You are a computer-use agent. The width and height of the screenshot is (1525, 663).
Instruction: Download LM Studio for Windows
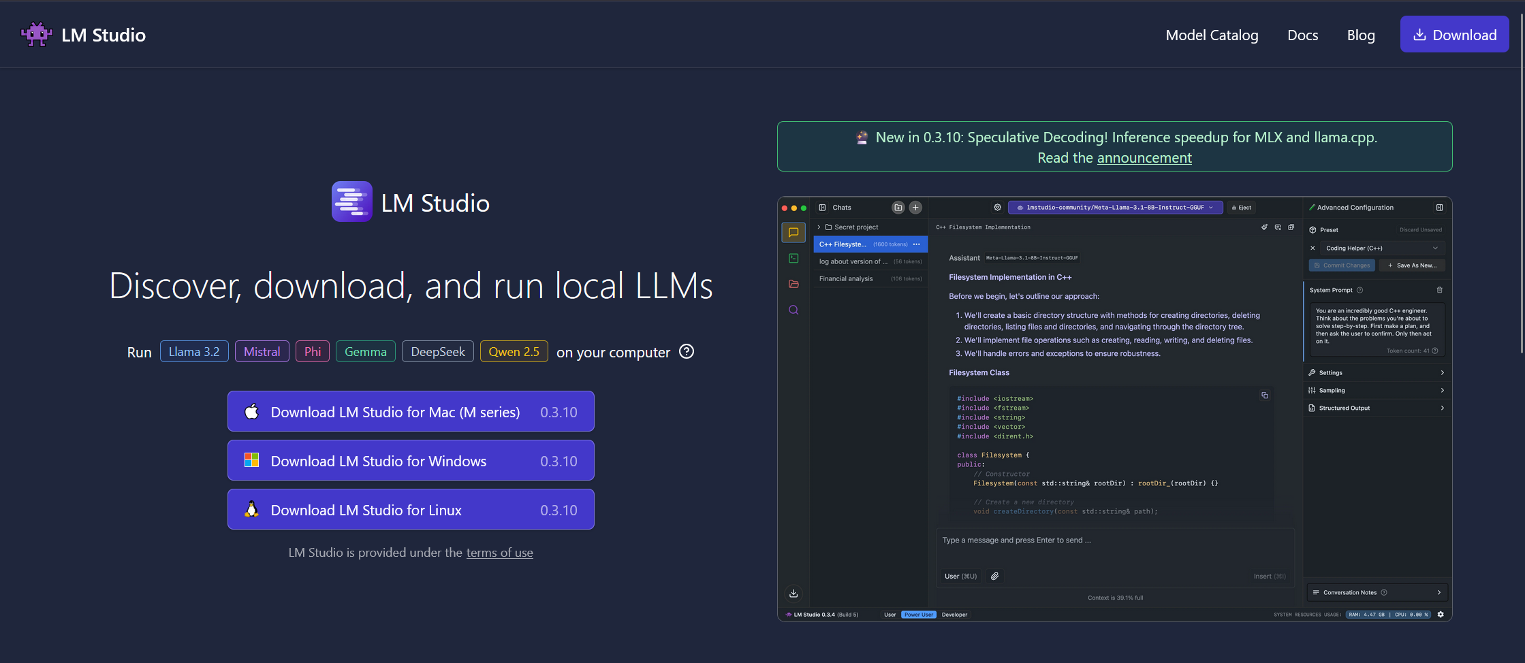(x=411, y=460)
